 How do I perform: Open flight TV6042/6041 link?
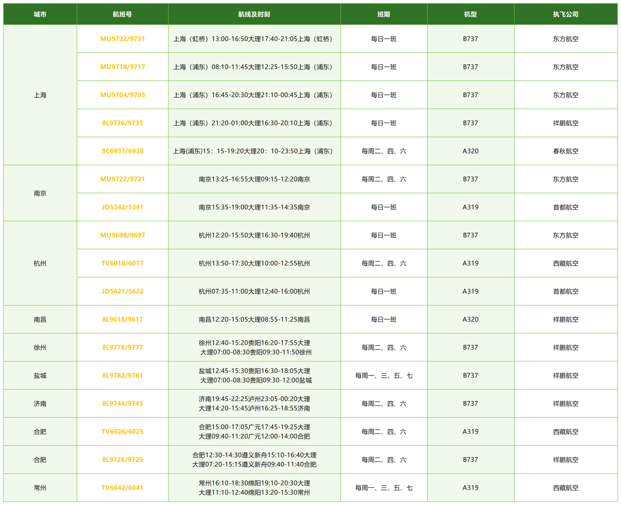click(122, 488)
